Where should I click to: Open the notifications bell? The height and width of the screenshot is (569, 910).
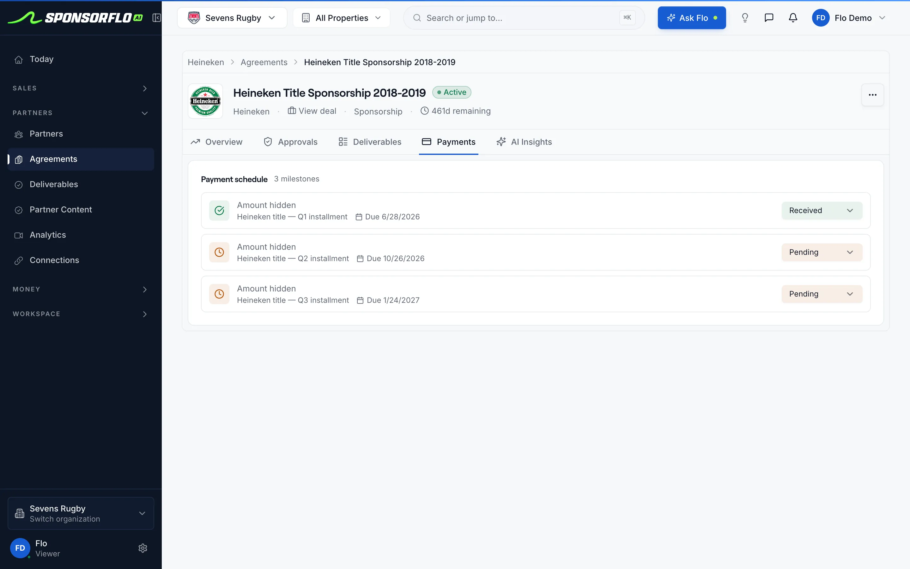click(793, 18)
